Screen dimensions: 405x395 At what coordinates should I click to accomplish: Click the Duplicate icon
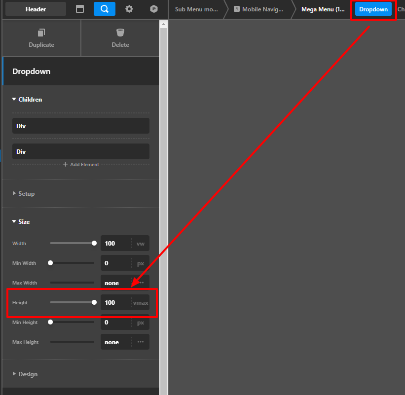41,33
